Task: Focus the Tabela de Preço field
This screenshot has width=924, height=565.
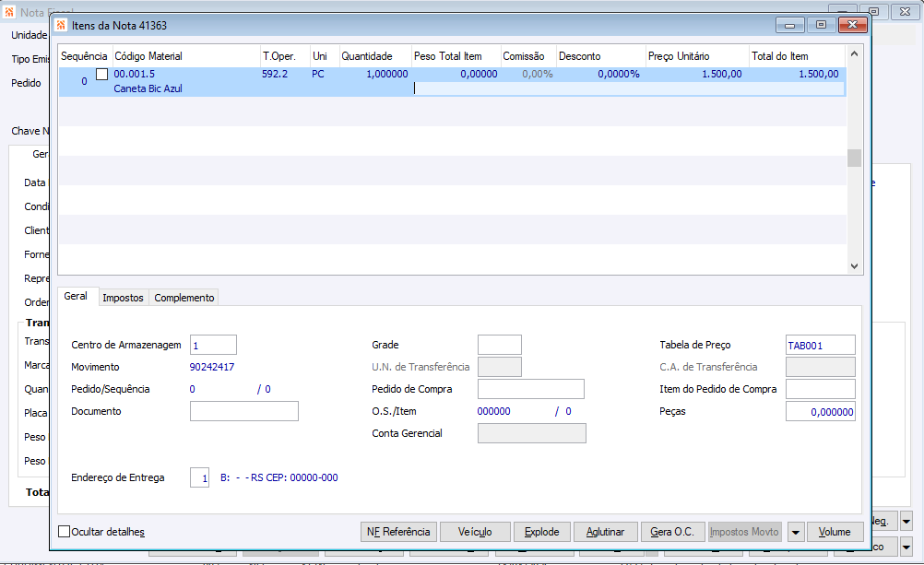Action: point(821,346)
